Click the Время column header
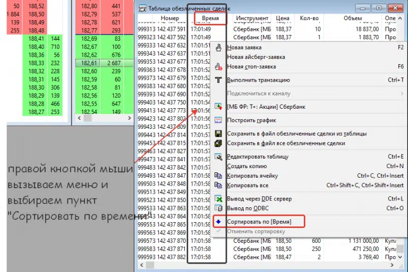Image resolution: width=408 pixels, height=272 pixels. pos(207,19)
